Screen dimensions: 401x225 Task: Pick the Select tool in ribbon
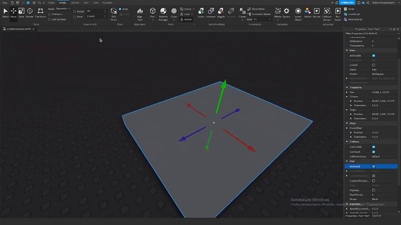pyautogui.click(x=6, y=12)
